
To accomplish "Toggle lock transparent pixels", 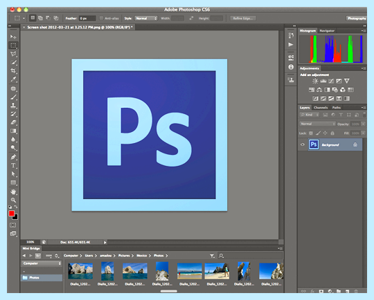I will click(x=311, y=133).
